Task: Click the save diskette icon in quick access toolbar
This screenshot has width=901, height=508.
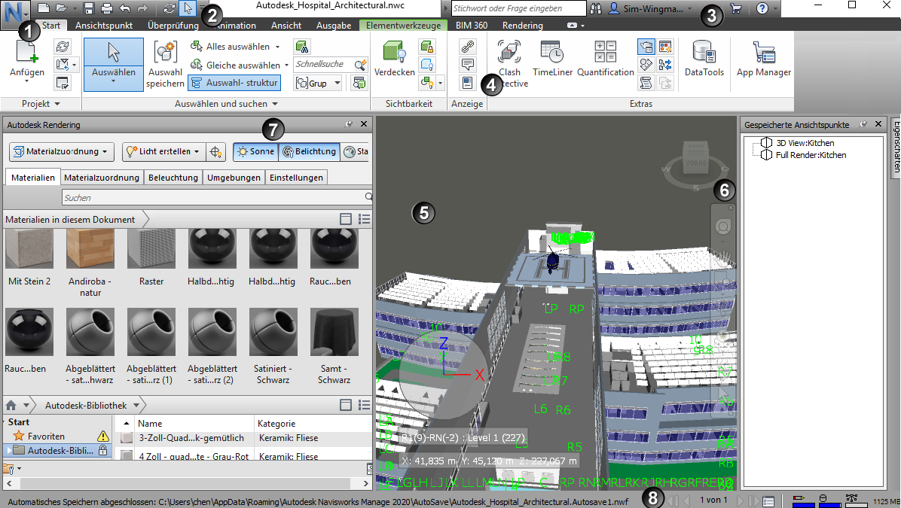Action: point(88,8)
